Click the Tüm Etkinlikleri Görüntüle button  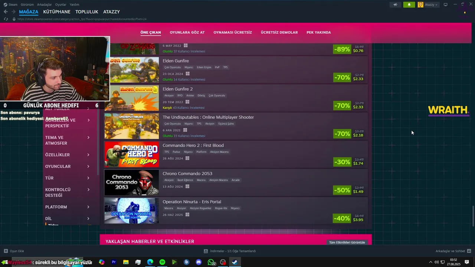pos(347,242)
